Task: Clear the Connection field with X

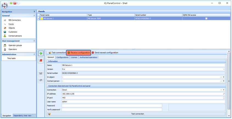Action: tap(224, 90)
